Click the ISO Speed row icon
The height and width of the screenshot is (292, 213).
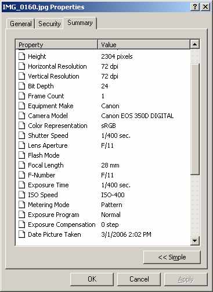coord(22,195)
